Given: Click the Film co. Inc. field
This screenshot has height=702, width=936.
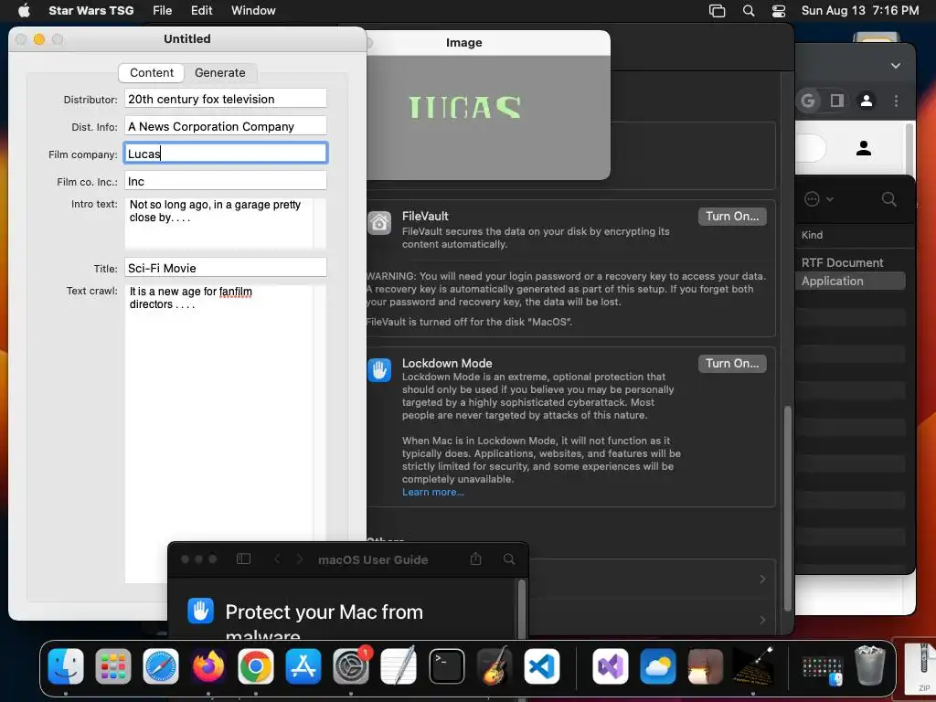Looking at the screenshot, I should click(x=226, y=182).
